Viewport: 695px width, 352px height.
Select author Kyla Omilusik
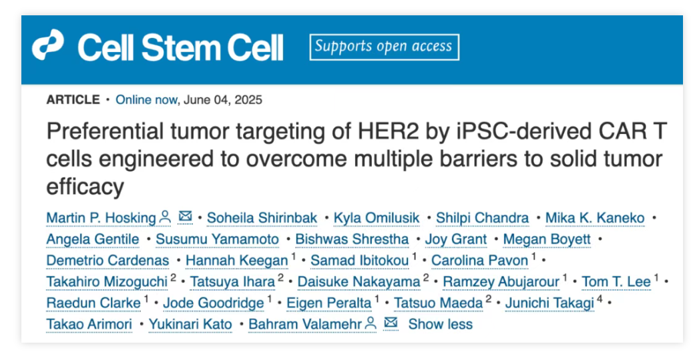click(377, 218)
